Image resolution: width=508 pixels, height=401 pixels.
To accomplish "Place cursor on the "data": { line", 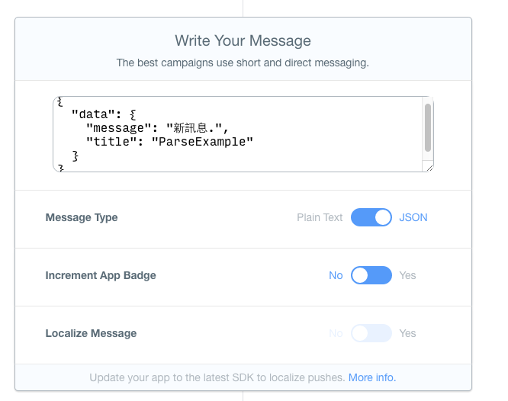I will [104, 114].
